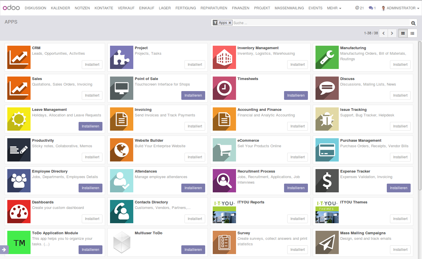Open the Productivity notes icon
The height and width of the screenshot is (259, 422).
pos(19,150)
